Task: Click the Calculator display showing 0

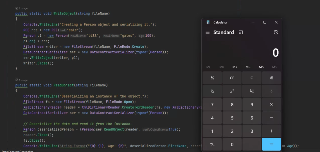Action: click(276, 53)
